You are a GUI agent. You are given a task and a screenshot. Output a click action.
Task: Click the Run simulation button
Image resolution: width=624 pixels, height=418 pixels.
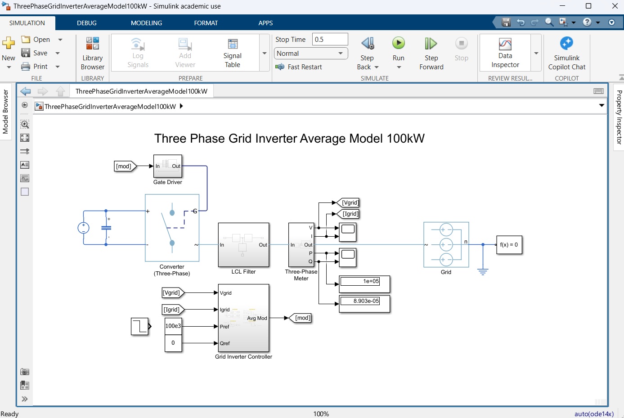coord(399,43)
